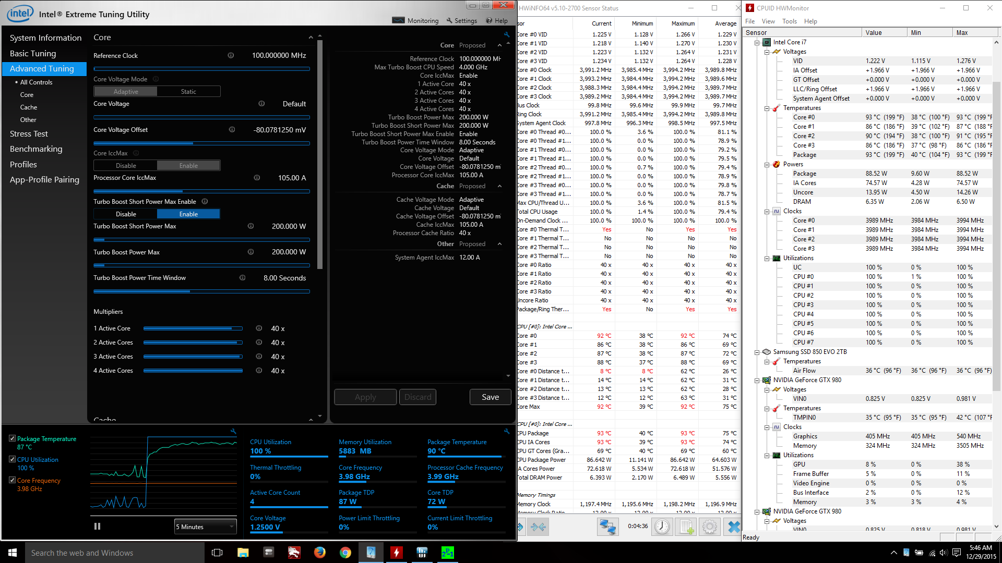Select Disable for Core IccMax

coord(126,166)
